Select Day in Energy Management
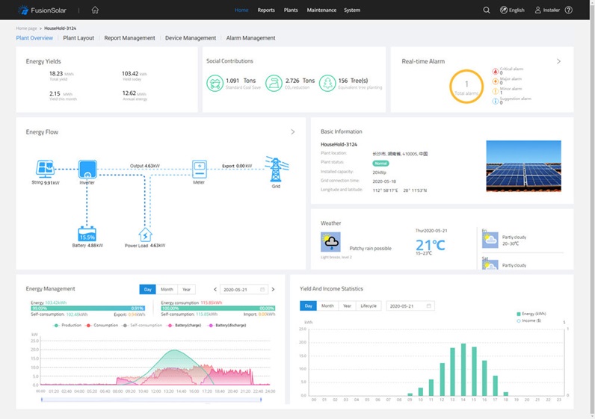Image resolution: width=595 pixels, height=419 pixels. click(x=147, y=289)
